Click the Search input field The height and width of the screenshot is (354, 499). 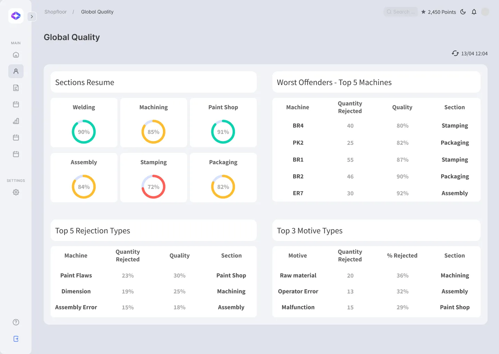coord(401,12)
